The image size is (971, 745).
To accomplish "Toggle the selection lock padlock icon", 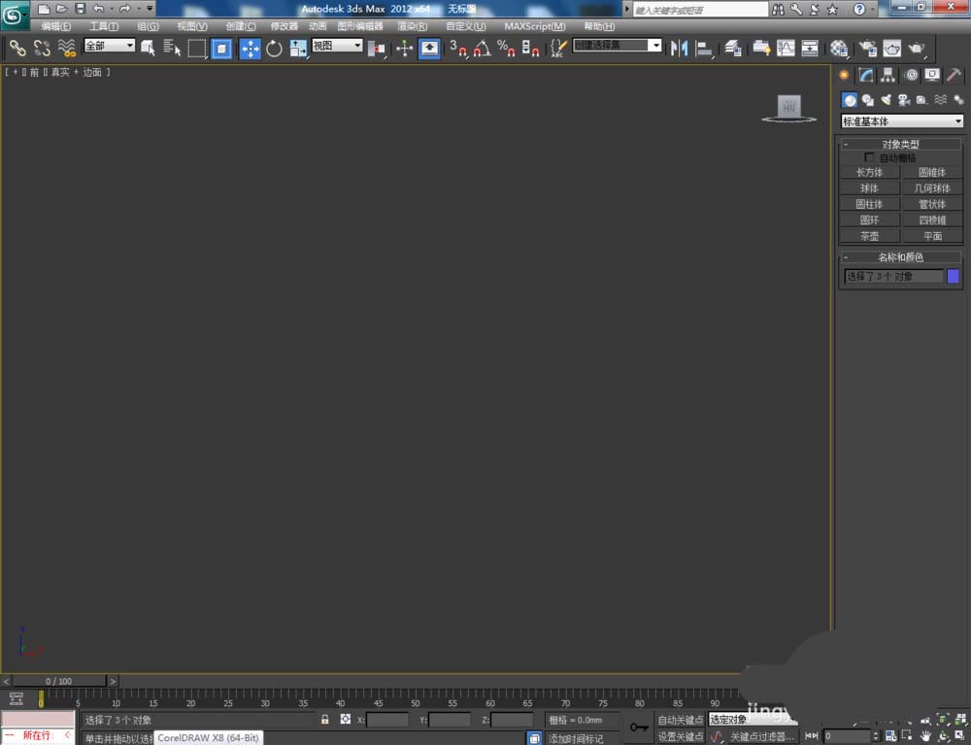I will tap(325, 720).
